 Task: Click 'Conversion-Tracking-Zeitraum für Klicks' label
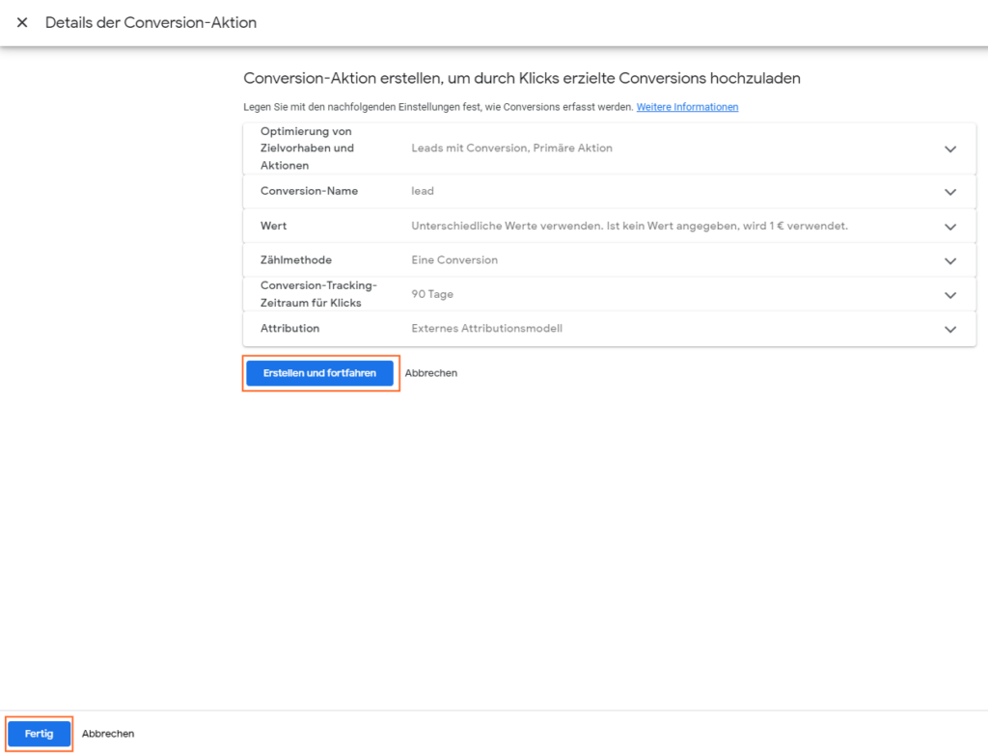pos(318,294)
